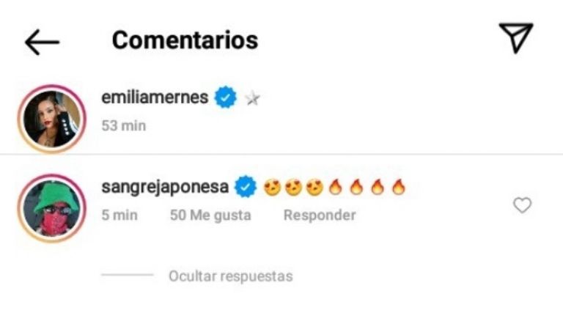Image resolution: width=563 pixels, height=310 pixels.
Task: Tap the emiliamernes username
Action: 155,97
